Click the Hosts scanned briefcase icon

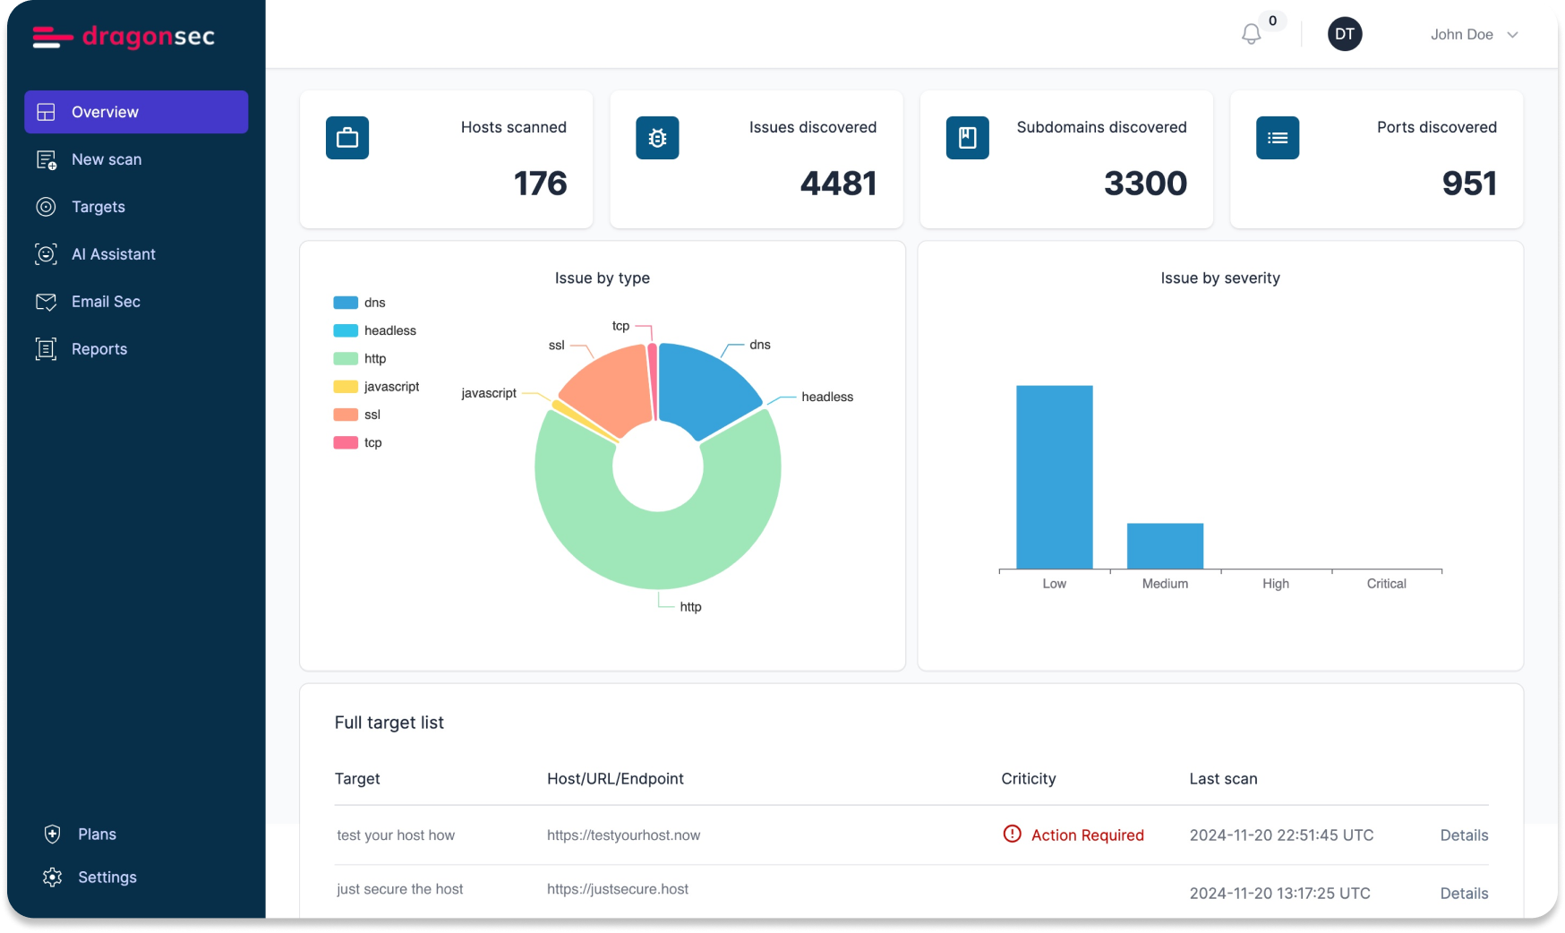pyautogui.click(x=347, y=138)
